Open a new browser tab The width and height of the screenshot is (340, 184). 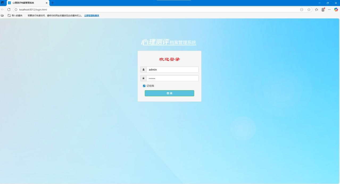(x=52, y=3)
